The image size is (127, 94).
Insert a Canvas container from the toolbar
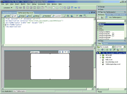click(17, 8)
